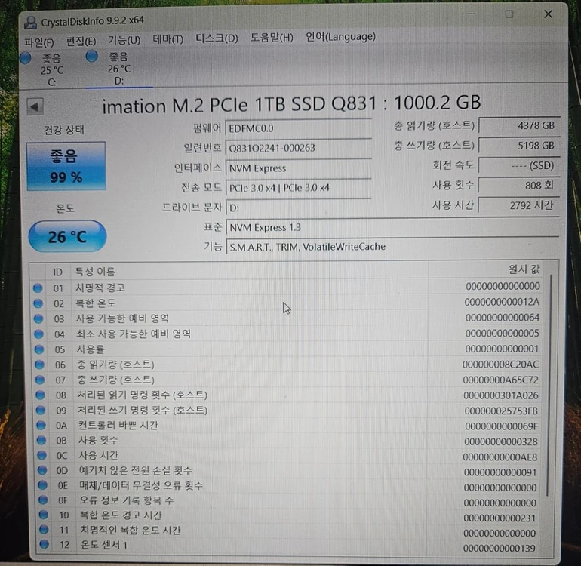Click raw value 0000000A65C72
The image size is (581, 566).
[x=500, y=380]
